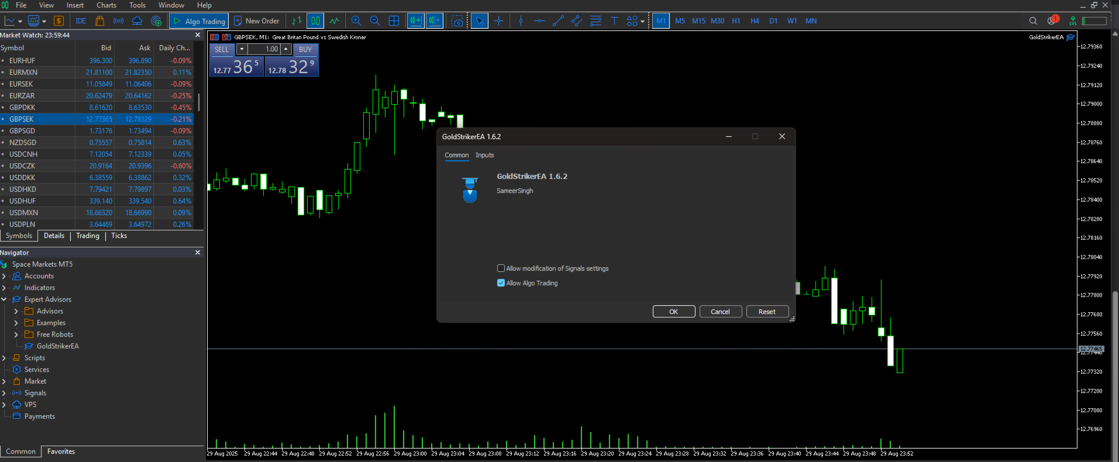Click Reset in GoldStrikerEA dialog
Viewport: 1119px width, 462px height.
point(767,312)
